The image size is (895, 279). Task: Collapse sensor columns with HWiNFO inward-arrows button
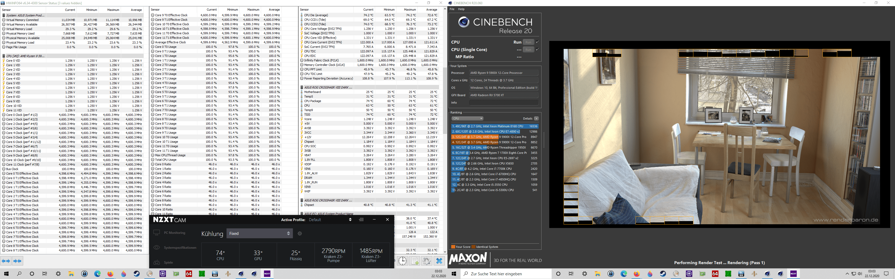(x=17, y=261)
